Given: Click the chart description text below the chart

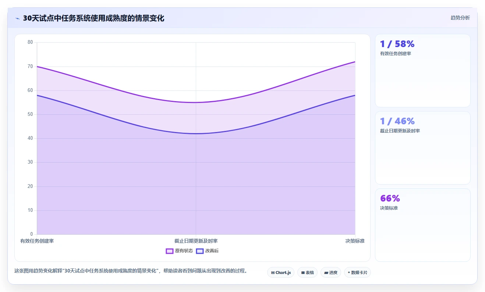Looking at the screenshot, I should point(131,271).
